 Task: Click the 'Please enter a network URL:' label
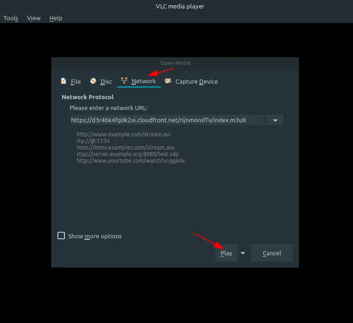click(x=109, y=108)
